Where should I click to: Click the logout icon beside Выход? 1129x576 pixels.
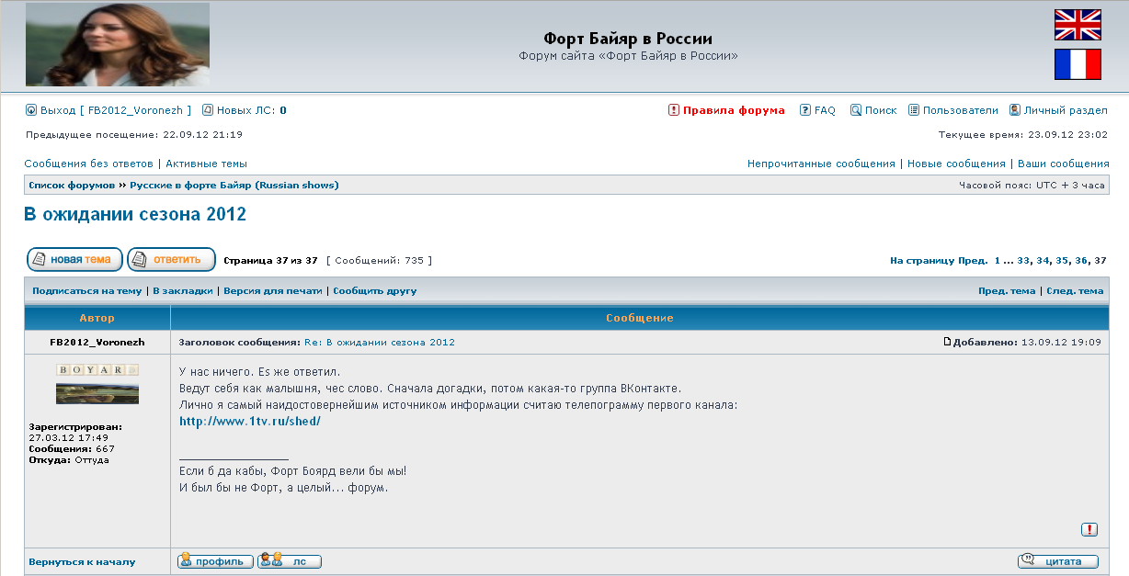tap(30, 110)
